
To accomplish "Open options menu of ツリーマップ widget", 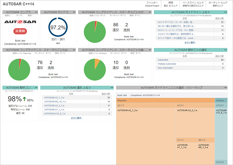I will 225,88.
